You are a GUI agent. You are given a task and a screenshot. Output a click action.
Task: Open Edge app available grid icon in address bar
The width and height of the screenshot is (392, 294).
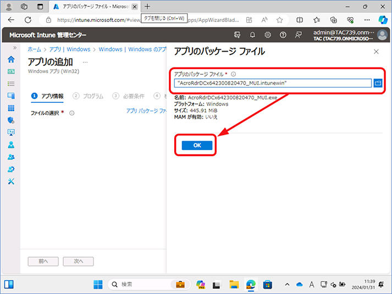point(249,20)
